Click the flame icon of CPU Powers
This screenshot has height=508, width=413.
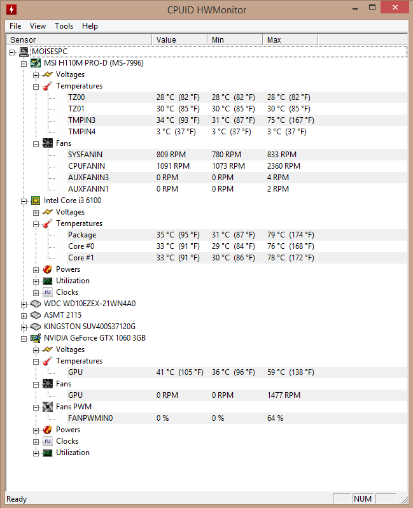pos(48,269)
